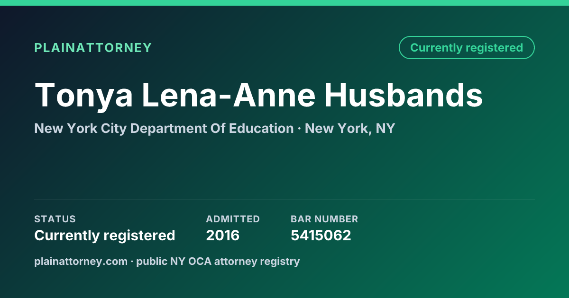Click the BAR NUMBER field label
The height and width of the screenshot is (298, 569).
324,219
